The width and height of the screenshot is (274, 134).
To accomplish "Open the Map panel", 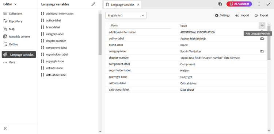I will [9, 29].
